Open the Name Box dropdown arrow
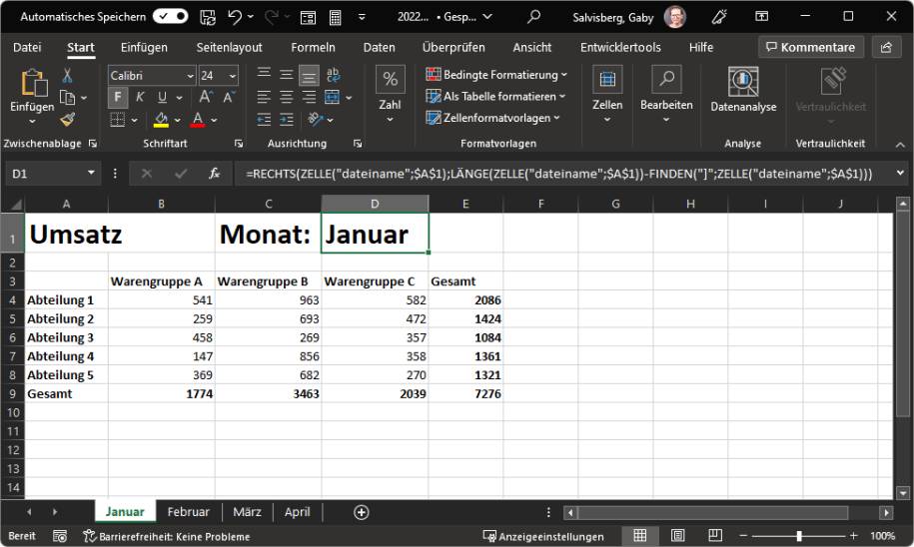The width and height of the screenshot is (914, 547). tap(93, 174)
